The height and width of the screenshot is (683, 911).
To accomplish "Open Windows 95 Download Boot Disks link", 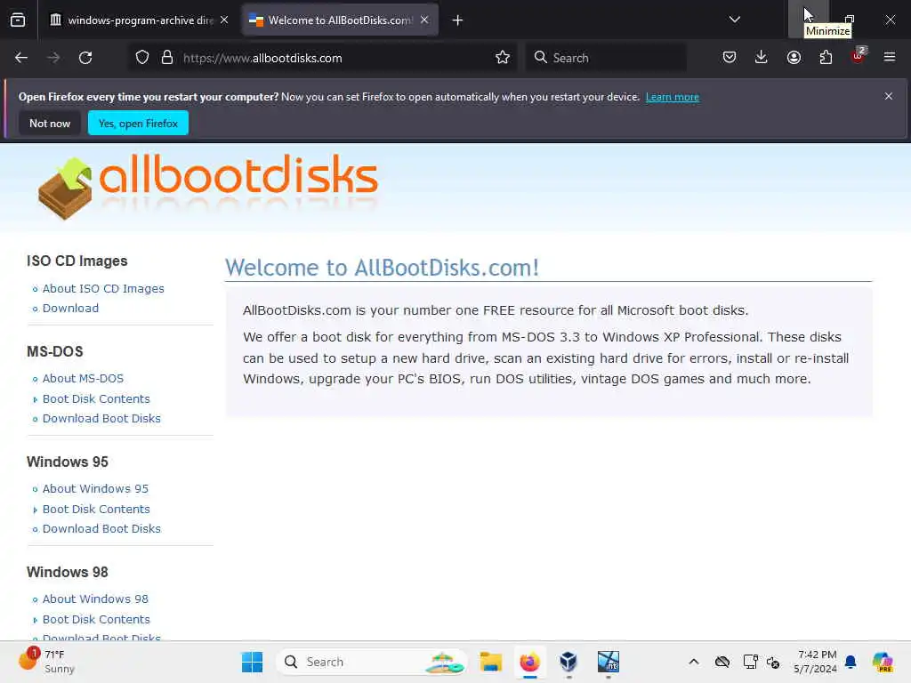I will pos(101,529).
